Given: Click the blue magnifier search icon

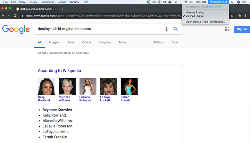Looking at the screenshot, I should tap(176, 29).
